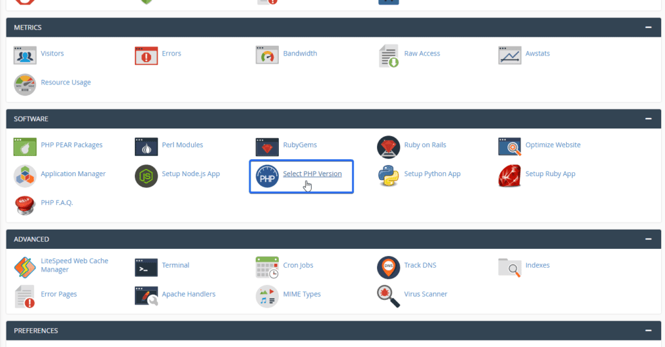Open the Error Pages document icon
Screen dimensions: 665x347
(x=25, y=296)
